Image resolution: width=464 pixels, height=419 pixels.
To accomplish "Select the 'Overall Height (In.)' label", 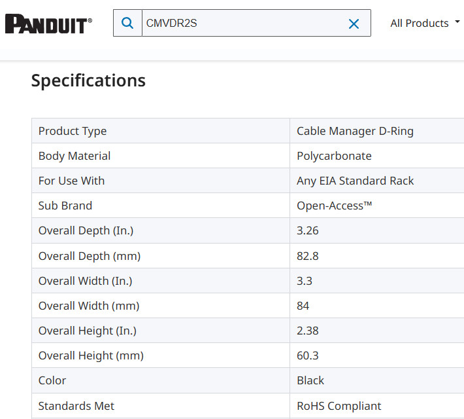I will tap(88, 331).
